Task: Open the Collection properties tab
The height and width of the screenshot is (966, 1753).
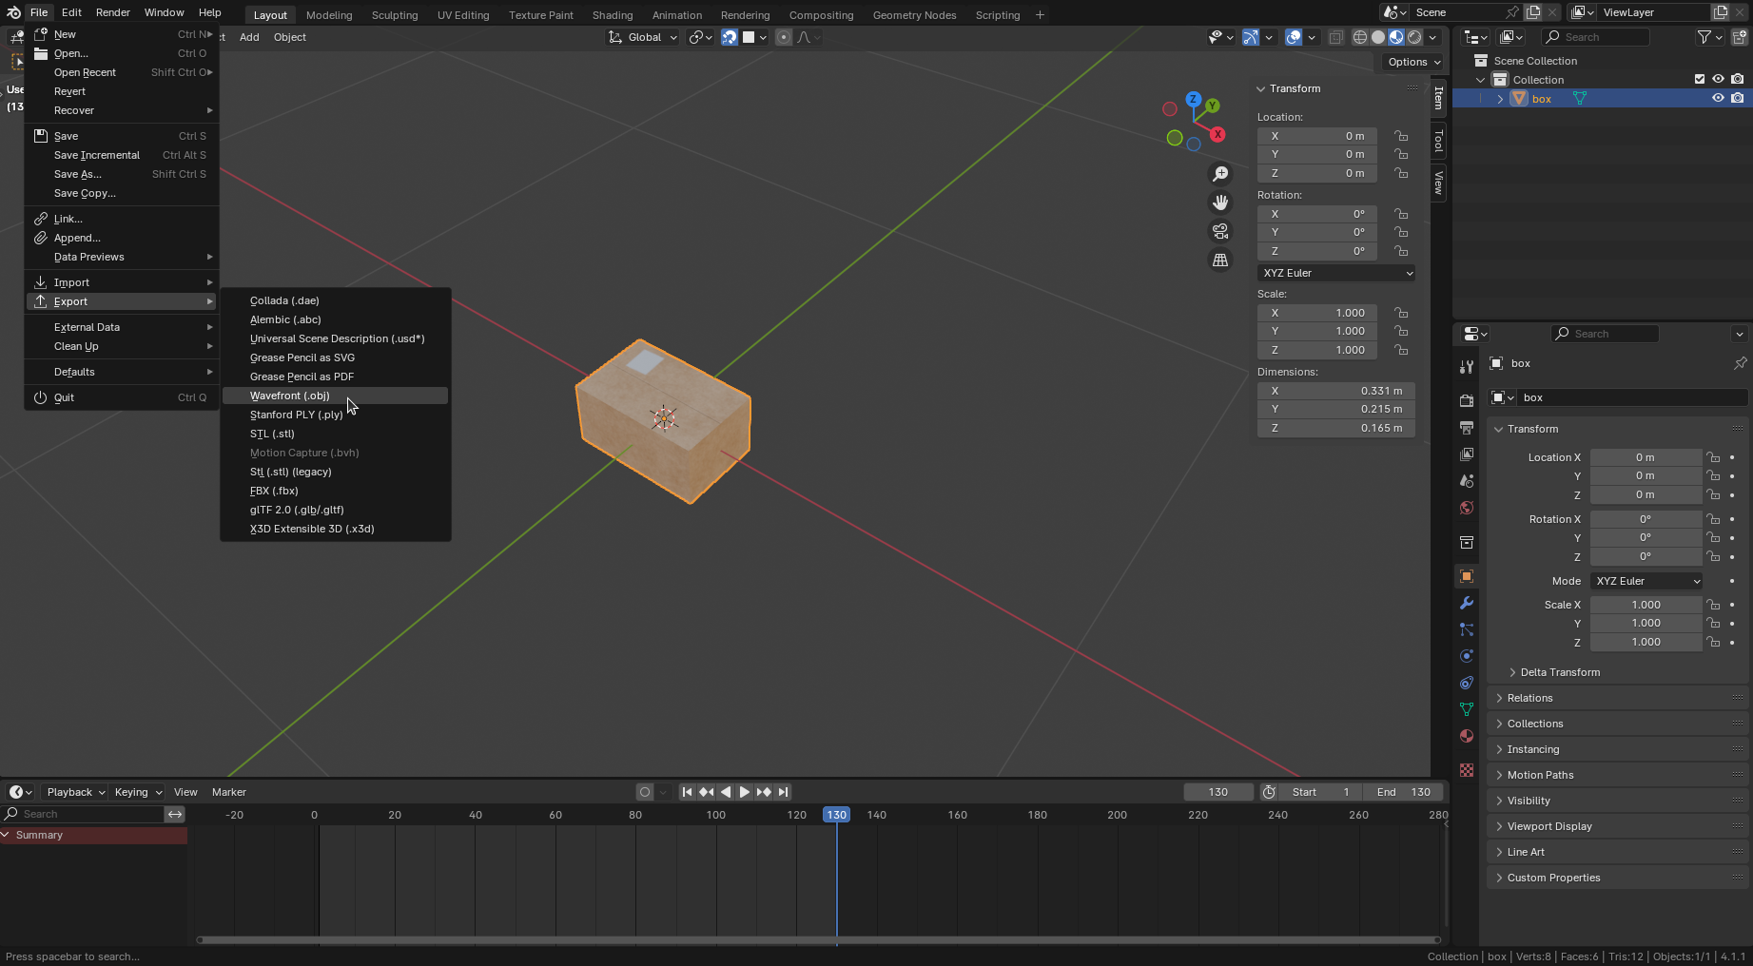Action: coord(1467,542)
